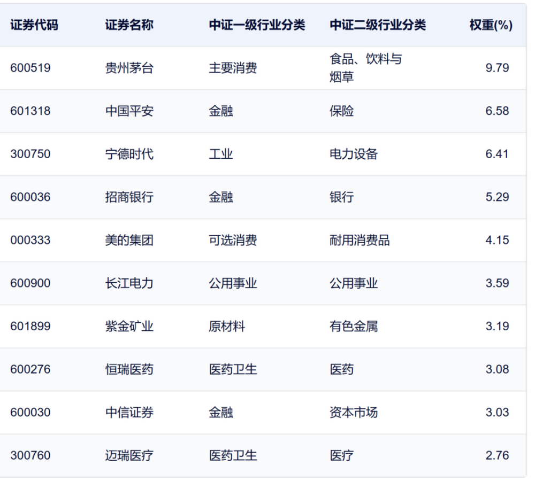Click 迈瑞医疗 security name

[x=129, y=455]
